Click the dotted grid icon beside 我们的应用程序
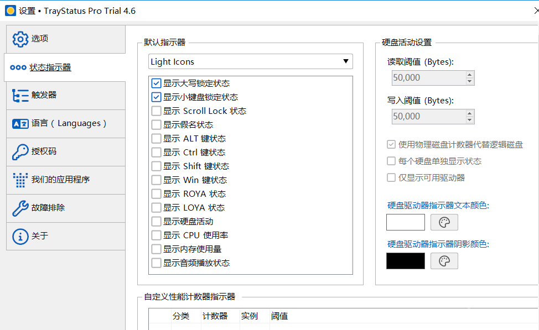This screenshot has height=330, width=539. click(20, 180)
